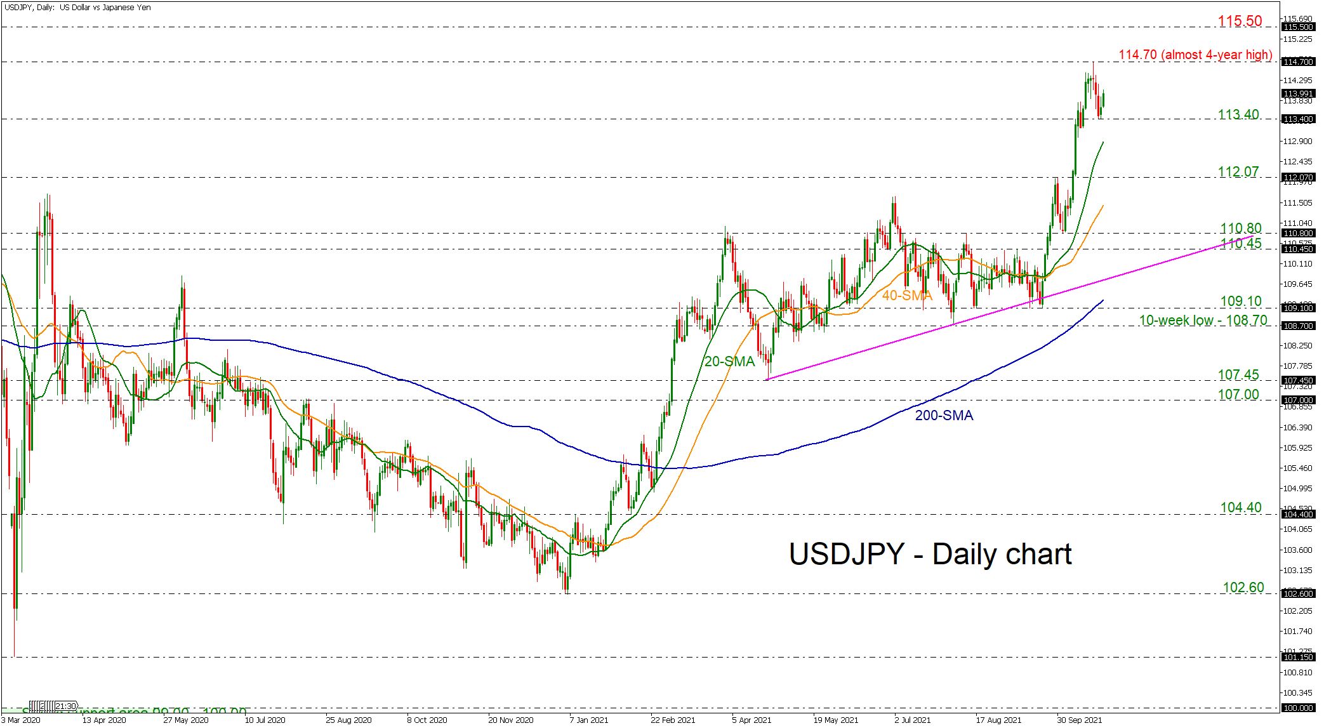Click the 7 Jan 2021 date marker
The height and width of the screenshot is (728, 1324).
pyautogui.click(x=588, y=720)
